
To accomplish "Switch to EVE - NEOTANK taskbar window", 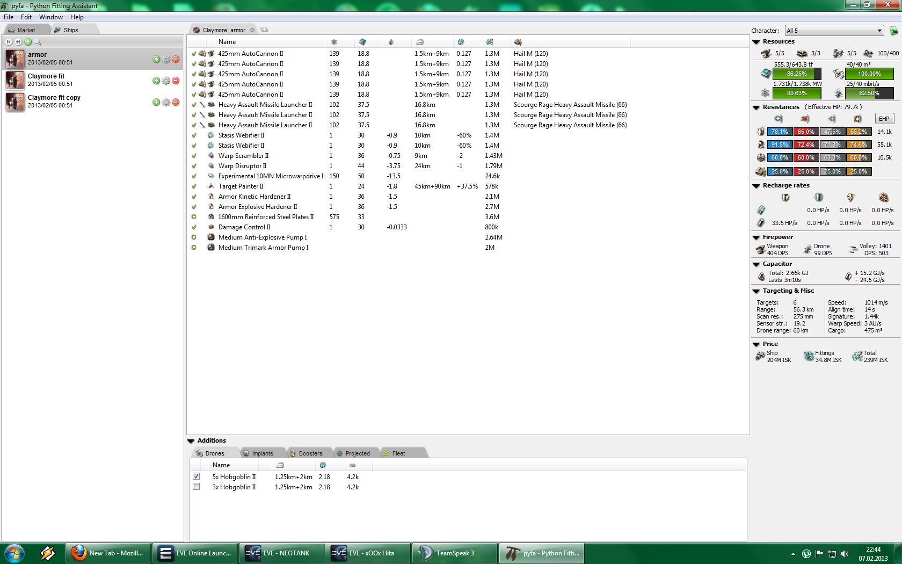I will tap(281, 553).
